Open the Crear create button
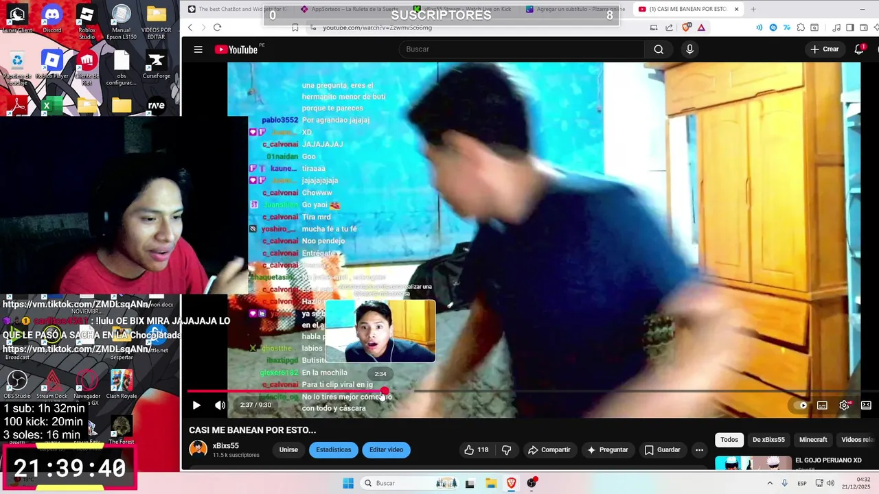The image size is (879, 494). coord(825,49)
